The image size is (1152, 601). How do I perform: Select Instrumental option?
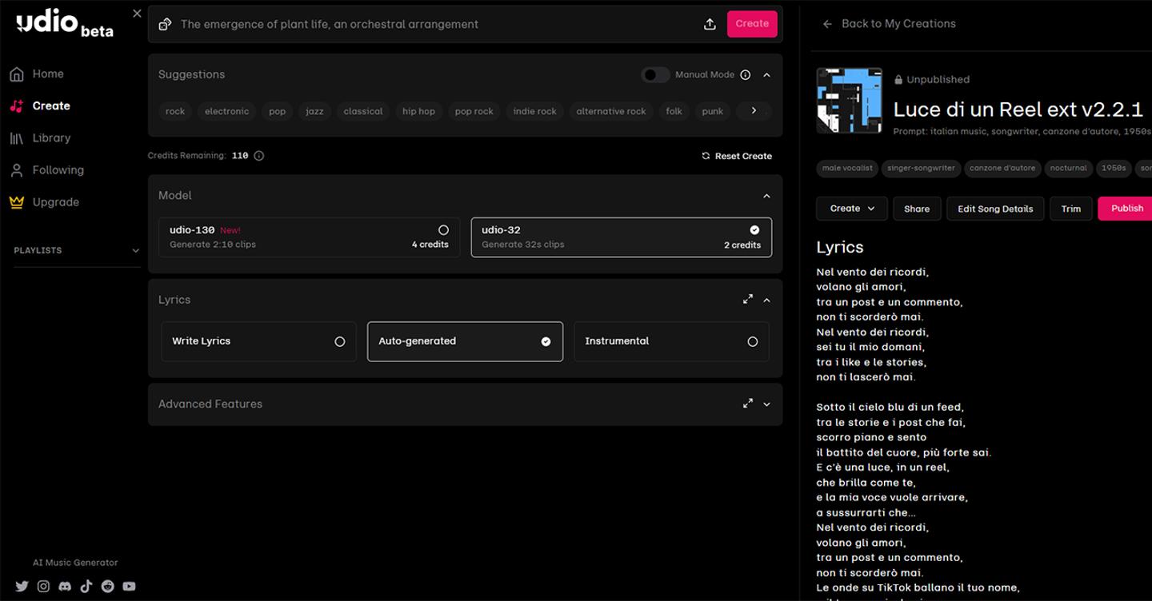click(x=671, y=341)
